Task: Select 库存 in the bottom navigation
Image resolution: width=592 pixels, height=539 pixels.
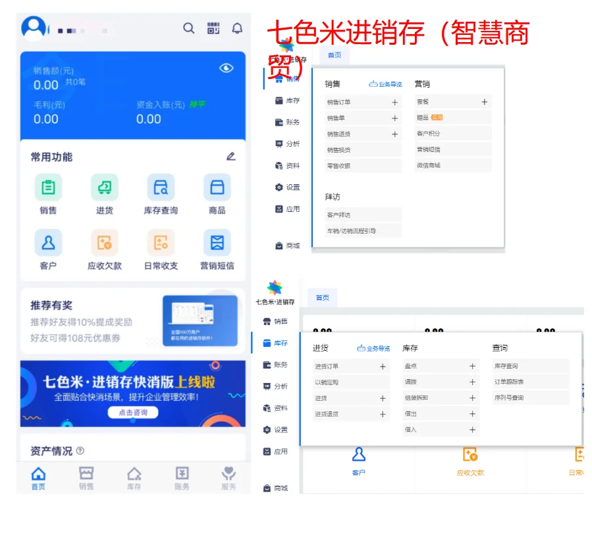Action: coord(134,477)
